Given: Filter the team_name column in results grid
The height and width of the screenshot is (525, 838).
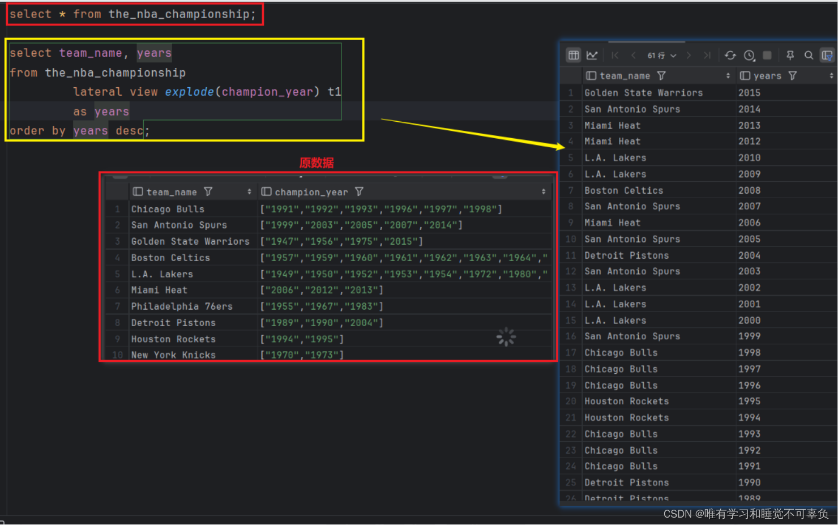Looking at the screenshot, I should (x=661, y=75).
